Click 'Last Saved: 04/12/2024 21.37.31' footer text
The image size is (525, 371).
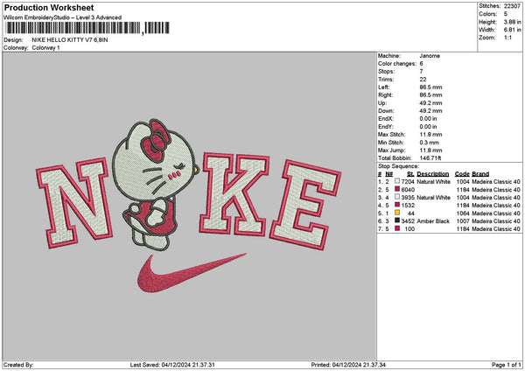tap(172, 365)
